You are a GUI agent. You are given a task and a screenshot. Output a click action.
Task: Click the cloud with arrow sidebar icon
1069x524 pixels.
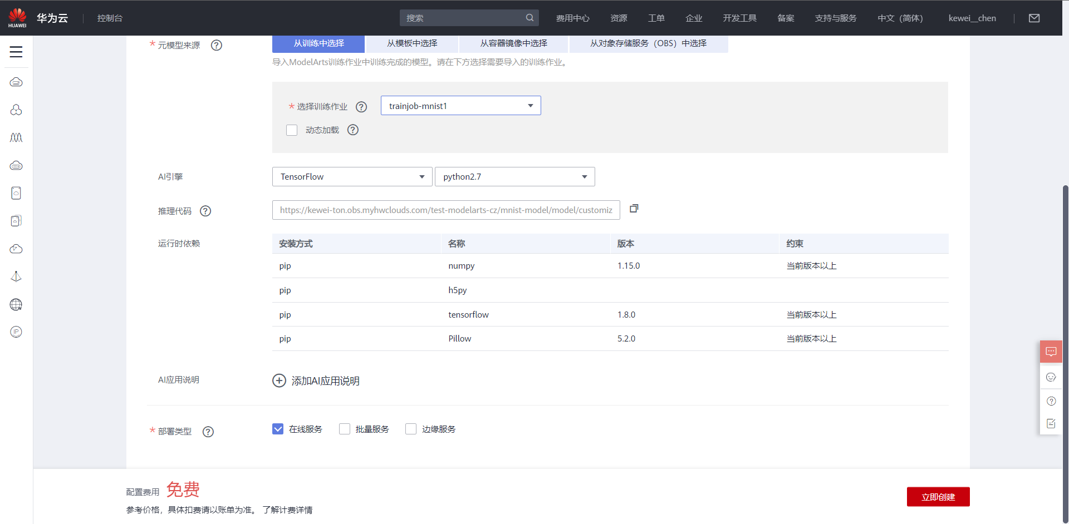(x=16, y=249)
